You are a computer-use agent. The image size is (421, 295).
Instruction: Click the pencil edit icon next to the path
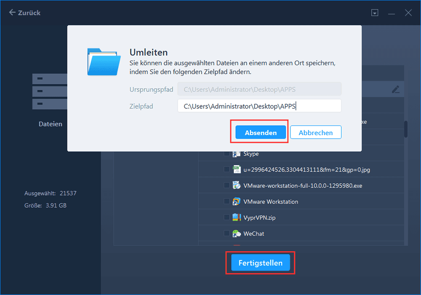click(x=395, y=89)
